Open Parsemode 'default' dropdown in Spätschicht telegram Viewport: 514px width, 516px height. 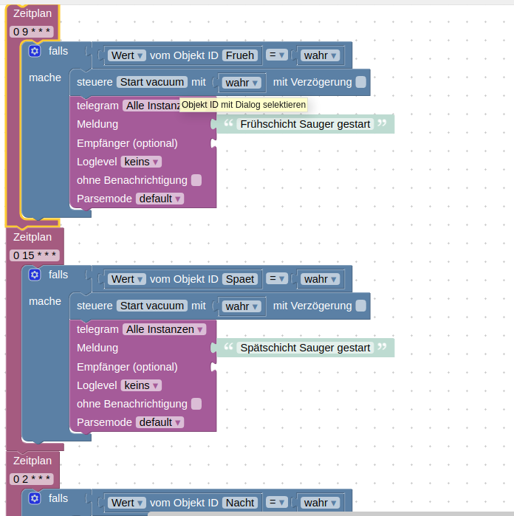click(160, 422)
